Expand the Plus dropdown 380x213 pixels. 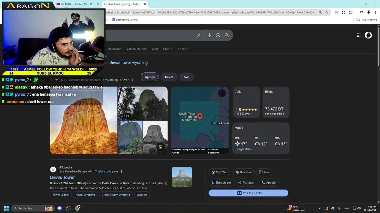tap(167, 49)
